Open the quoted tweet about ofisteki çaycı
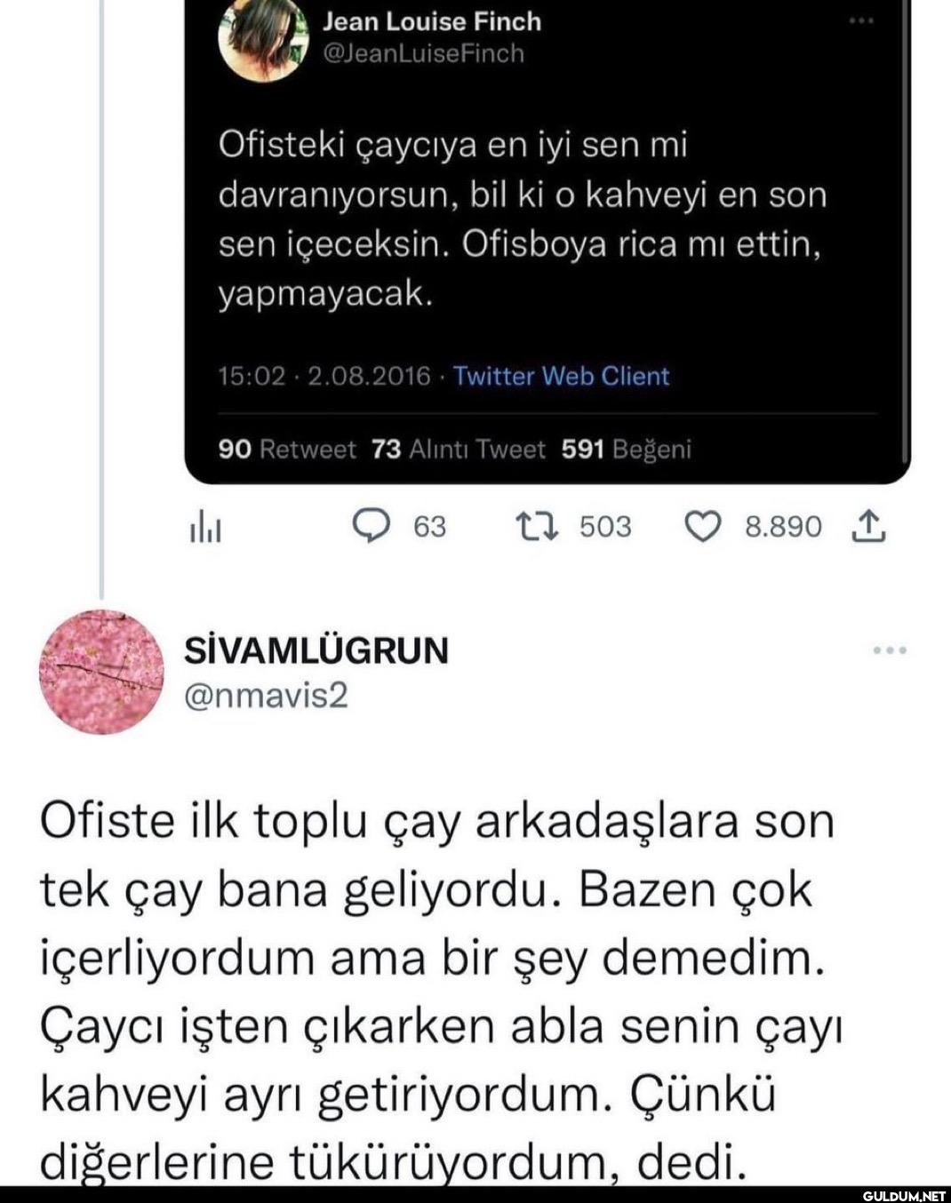Viewport: 951px width, 1203px height. pos(523,219)
